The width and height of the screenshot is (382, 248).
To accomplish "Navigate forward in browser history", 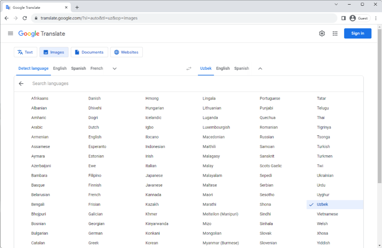I will click(x=16, y=18).
